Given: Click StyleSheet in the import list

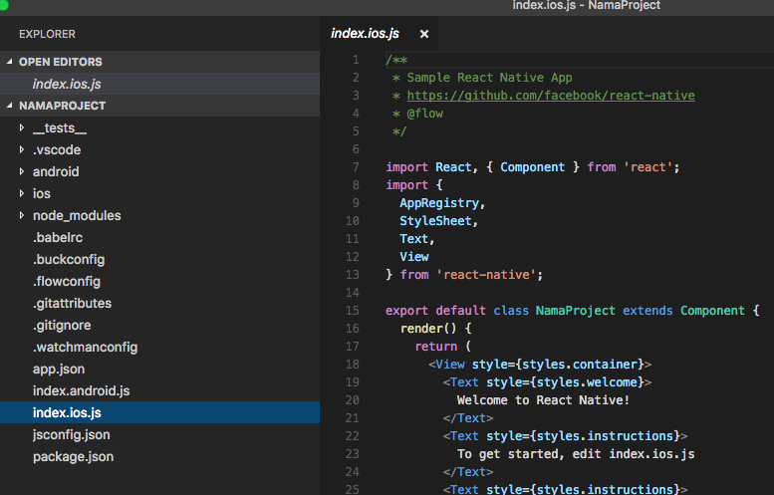Looking at the screenshot, I should (435, 221).
